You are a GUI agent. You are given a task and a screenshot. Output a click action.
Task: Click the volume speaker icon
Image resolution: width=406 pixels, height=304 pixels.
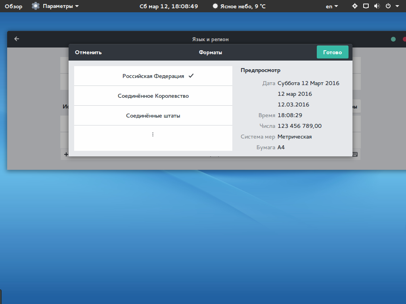pos(377,6)
